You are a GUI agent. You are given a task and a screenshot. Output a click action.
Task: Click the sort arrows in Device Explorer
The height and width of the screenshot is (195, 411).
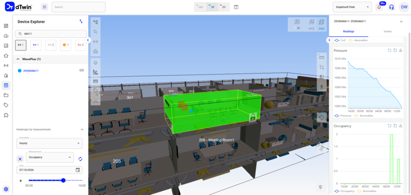point(81,21)
